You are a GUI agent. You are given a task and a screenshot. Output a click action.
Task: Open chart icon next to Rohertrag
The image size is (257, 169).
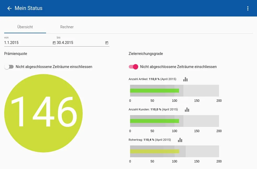tap(180, 140)
